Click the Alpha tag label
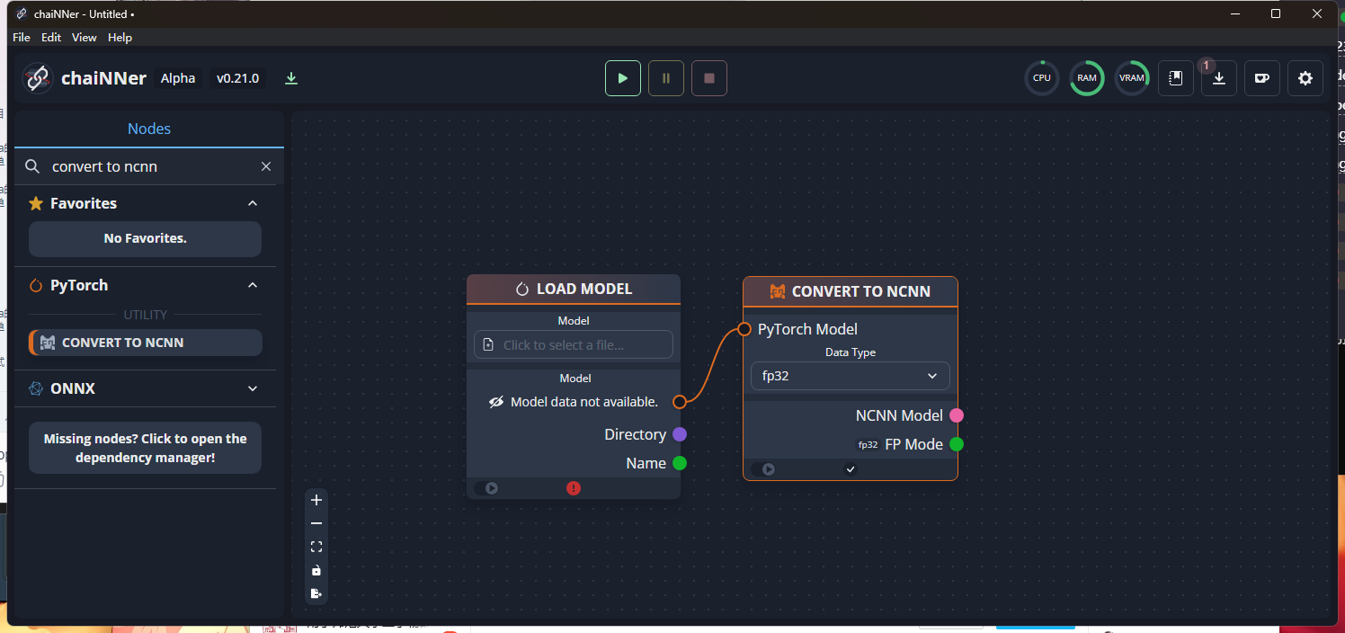This screenshot has width=1345, height=633. coord(178,78)
